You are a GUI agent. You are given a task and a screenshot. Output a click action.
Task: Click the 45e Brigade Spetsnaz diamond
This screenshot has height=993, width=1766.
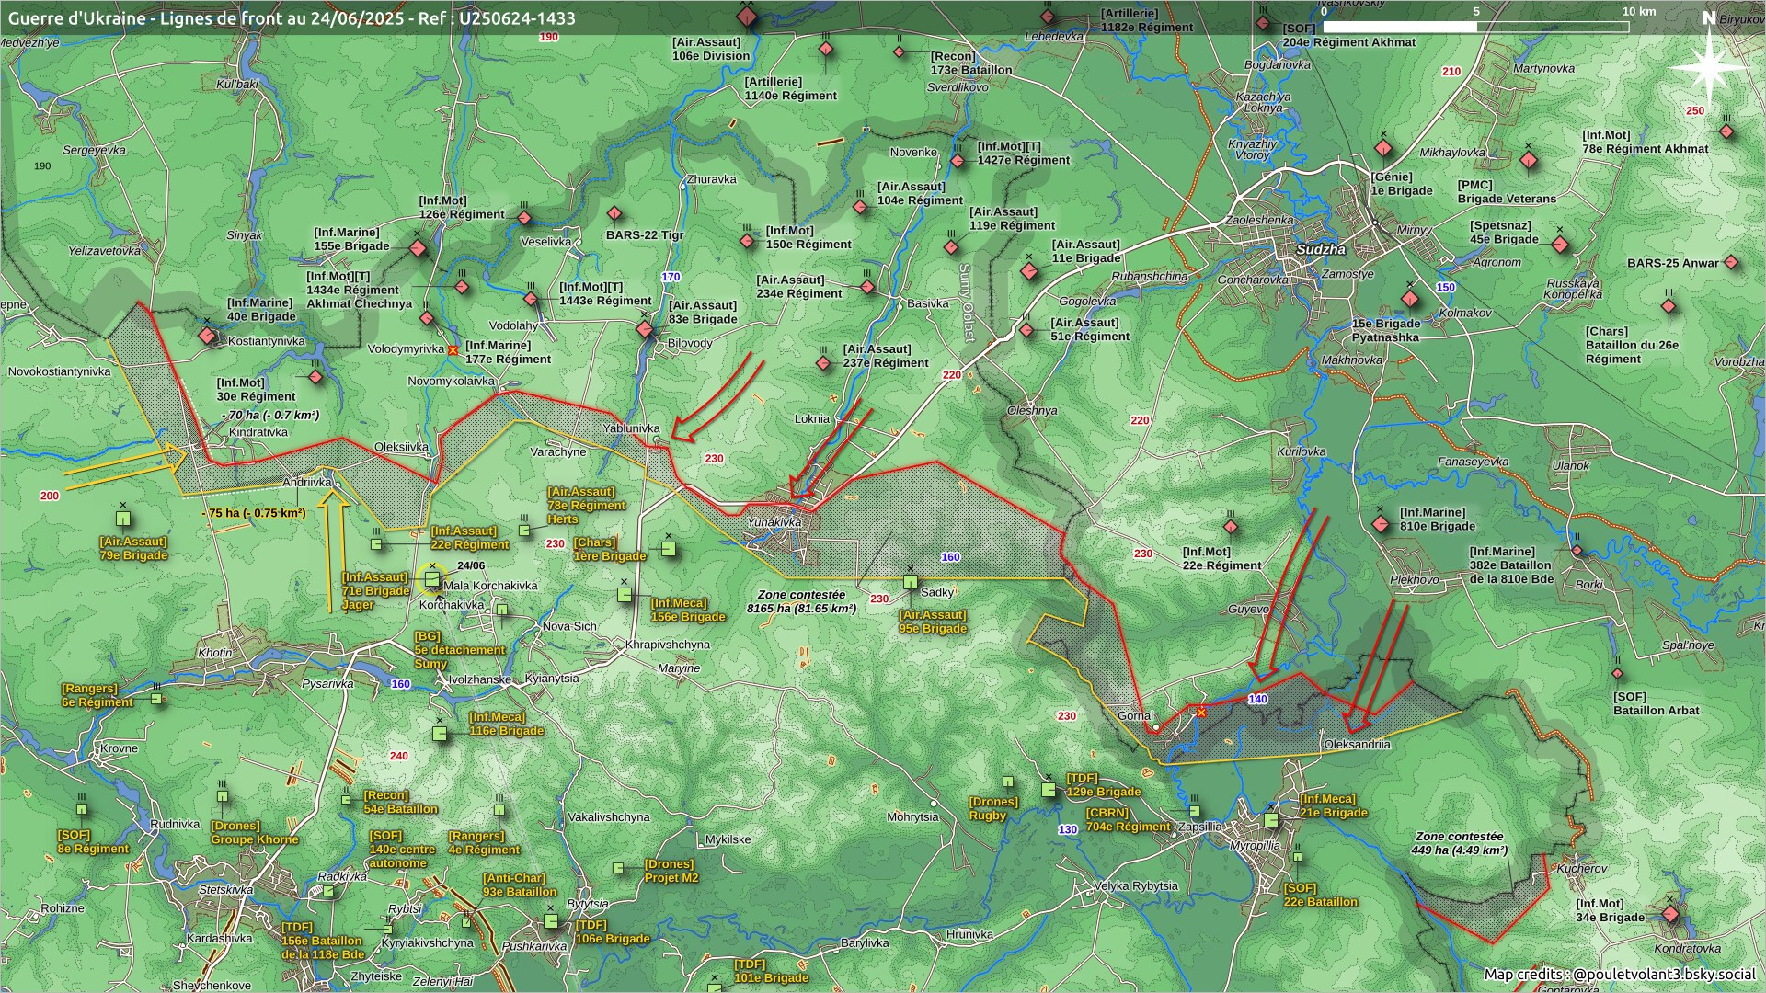[x=1560, y=245]
